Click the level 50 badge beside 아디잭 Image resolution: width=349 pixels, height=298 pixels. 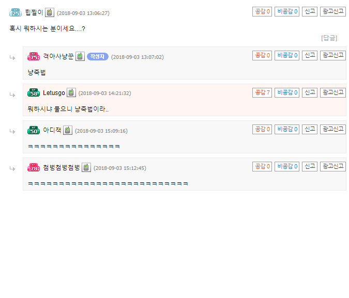click(34, 130)
